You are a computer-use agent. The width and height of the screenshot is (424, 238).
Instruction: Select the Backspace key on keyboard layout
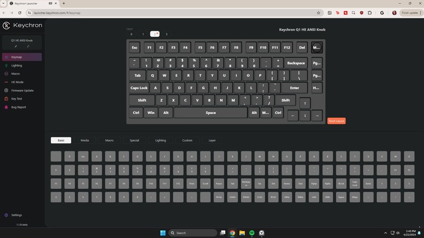(296, 63)
